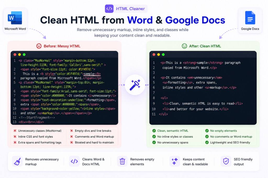Image resolution: width=268 pixels, height=178 pixels.
Task: Click the Before: Messy HTML heading
Action: point(62,46)
